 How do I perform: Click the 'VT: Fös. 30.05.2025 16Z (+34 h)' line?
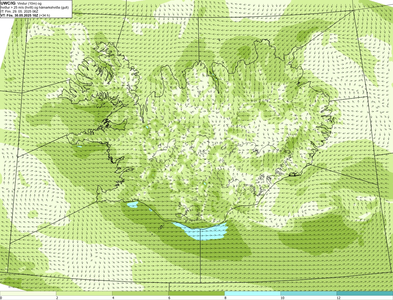click(25, 15)
